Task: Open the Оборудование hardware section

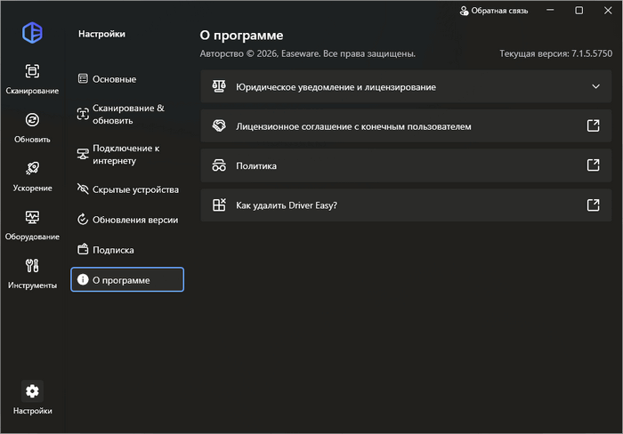Action: pyautogui.click(x=32, y=225)
